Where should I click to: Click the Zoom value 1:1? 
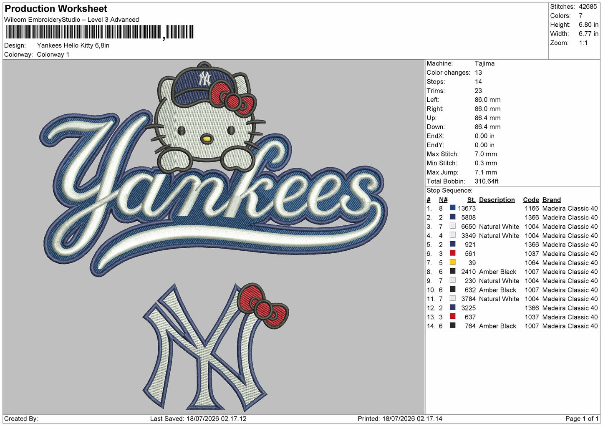pyautogui.click(x=583, y=43)
